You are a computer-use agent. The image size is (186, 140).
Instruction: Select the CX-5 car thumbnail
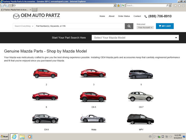(x=93, y=97)
